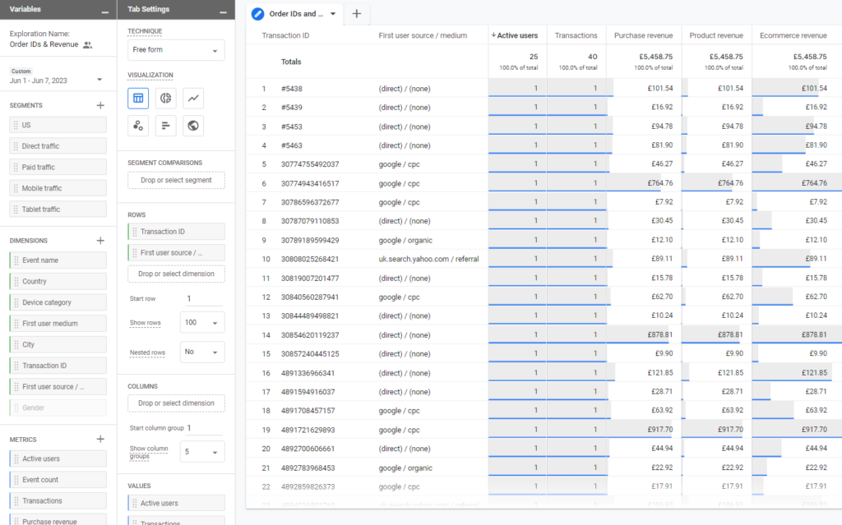Add a new exploration tab
The width and height of the screenshot is (842, 525).
point(357,13)
